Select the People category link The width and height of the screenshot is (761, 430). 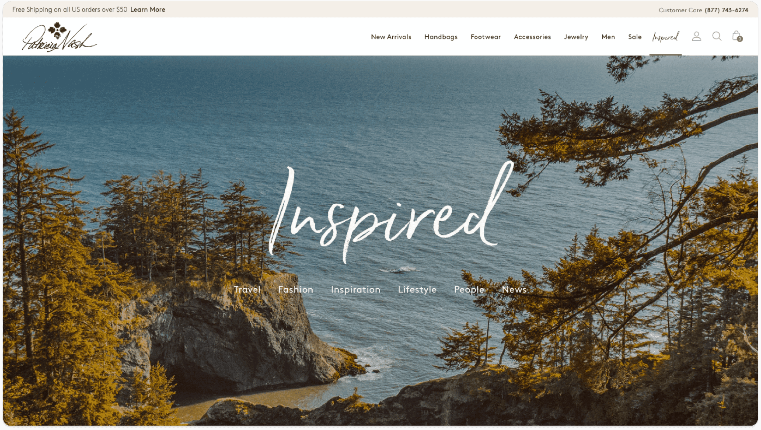coord(469,290)
